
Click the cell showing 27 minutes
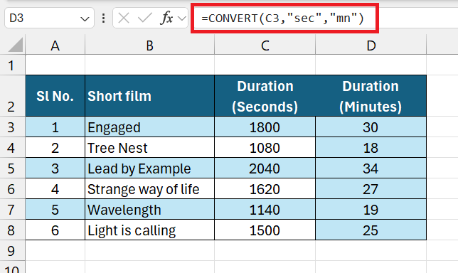[371, 188]
